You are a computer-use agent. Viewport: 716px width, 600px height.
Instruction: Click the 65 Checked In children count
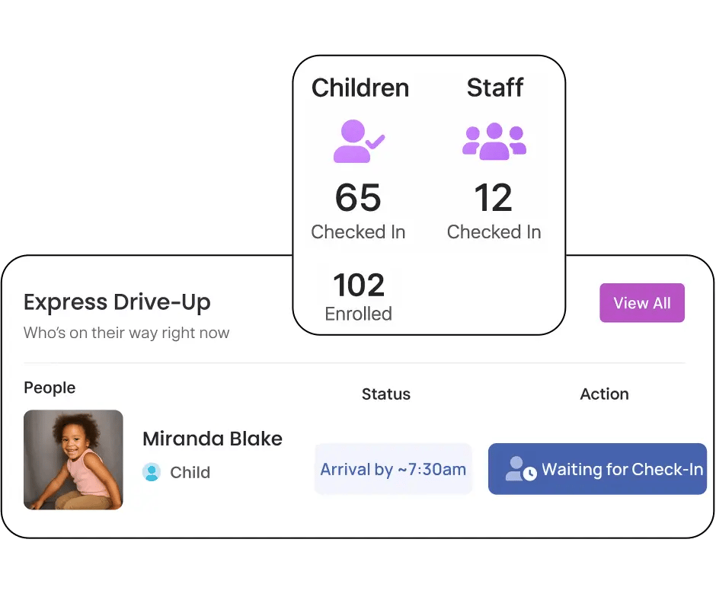(x=358, y=198)
